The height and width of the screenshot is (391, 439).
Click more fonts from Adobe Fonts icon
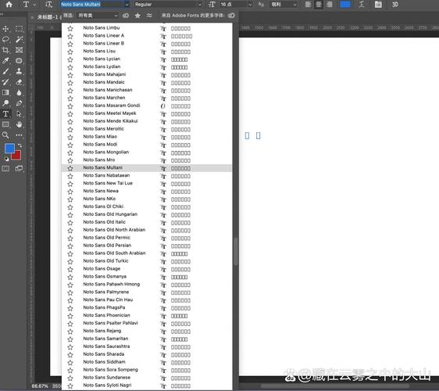click(x=231, y=16)
